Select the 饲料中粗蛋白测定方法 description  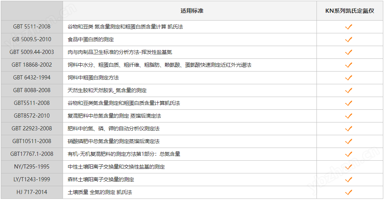tap(93, 78)
